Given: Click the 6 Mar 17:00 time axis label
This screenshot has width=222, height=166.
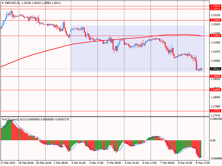Looking at the screenshot, I should 150,163.
